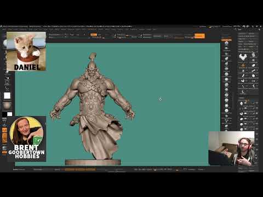Select the blue-highlighted brush in the brush column
The image size is (263, 197).
(x=226, y=43)
